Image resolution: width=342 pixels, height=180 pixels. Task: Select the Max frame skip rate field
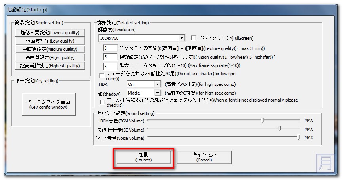point(110,66)
